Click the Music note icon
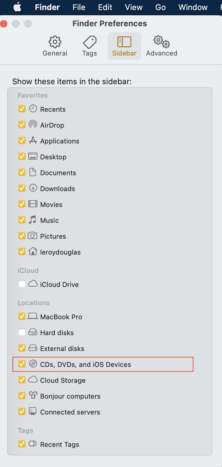 (x=33, y=220)
